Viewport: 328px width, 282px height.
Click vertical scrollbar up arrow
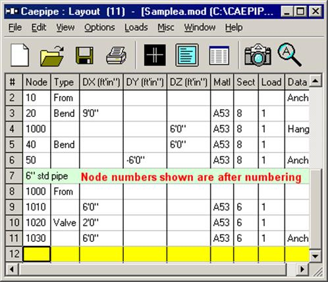pos(315,81)
